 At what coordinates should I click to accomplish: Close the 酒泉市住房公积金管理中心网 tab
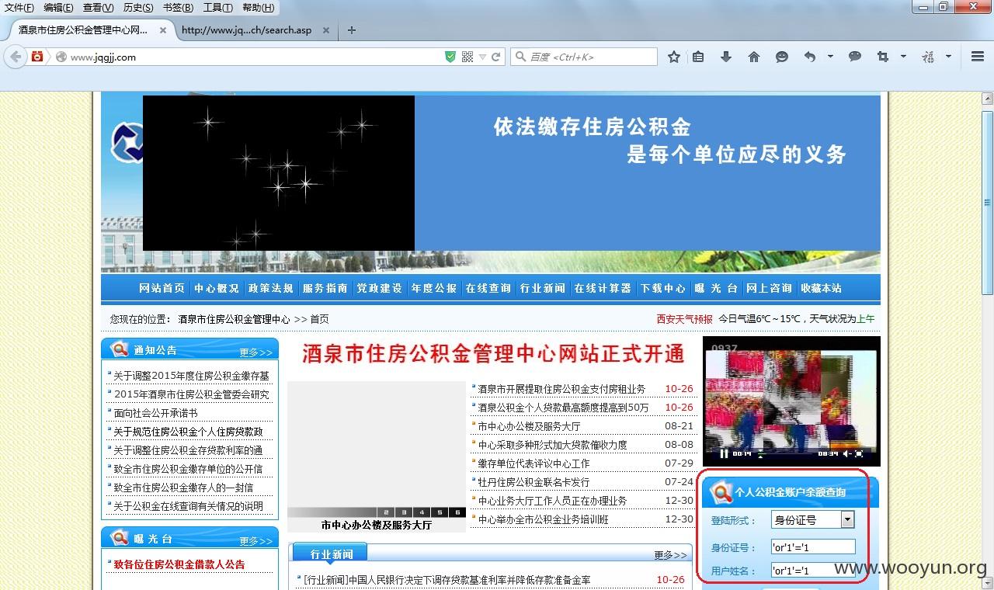coord(163,30)
